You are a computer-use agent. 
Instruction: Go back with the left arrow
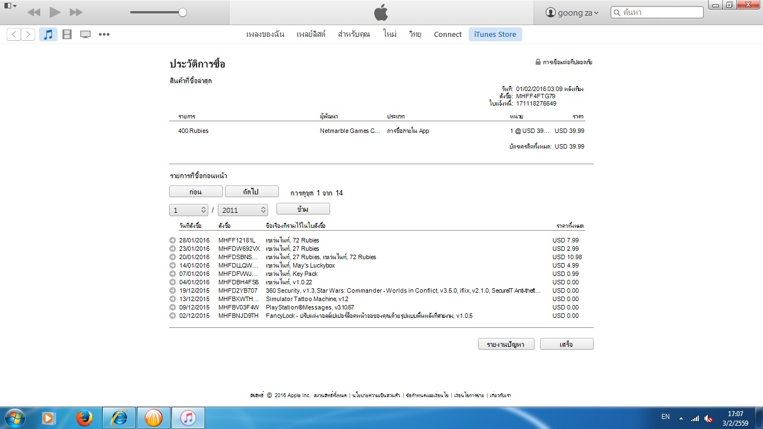tap(14, 35)
